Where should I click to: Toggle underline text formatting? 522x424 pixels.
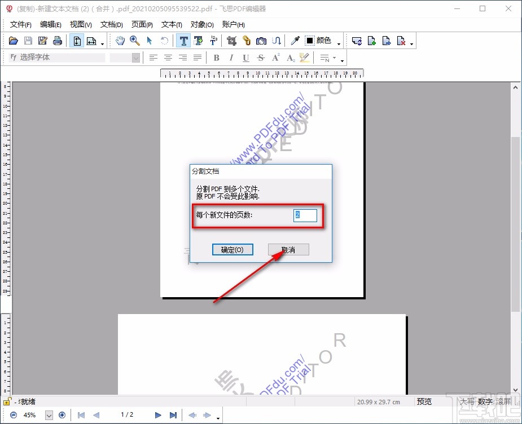[x=245, y=58]
